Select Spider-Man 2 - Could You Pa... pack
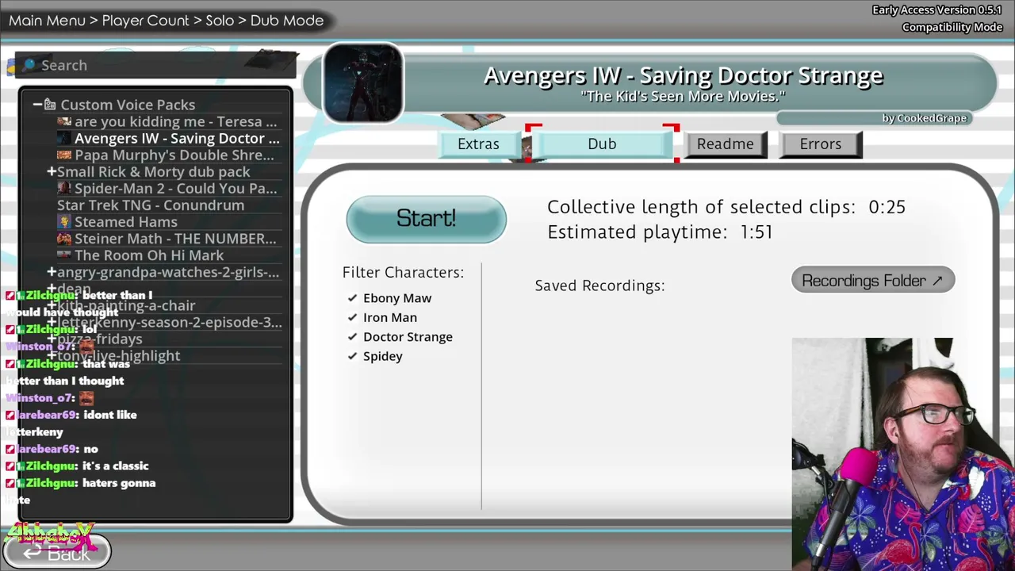 175,188
